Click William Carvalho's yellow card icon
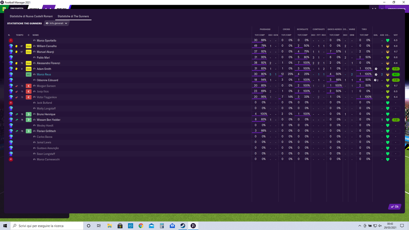The width and height of the screenshot is (409, 230). (17, 46)
